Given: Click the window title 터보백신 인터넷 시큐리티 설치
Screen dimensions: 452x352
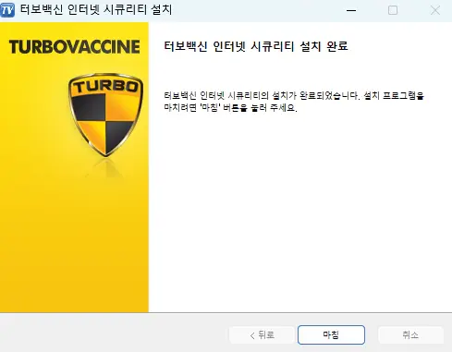Looking at the screenshot, I should point(96,9).
